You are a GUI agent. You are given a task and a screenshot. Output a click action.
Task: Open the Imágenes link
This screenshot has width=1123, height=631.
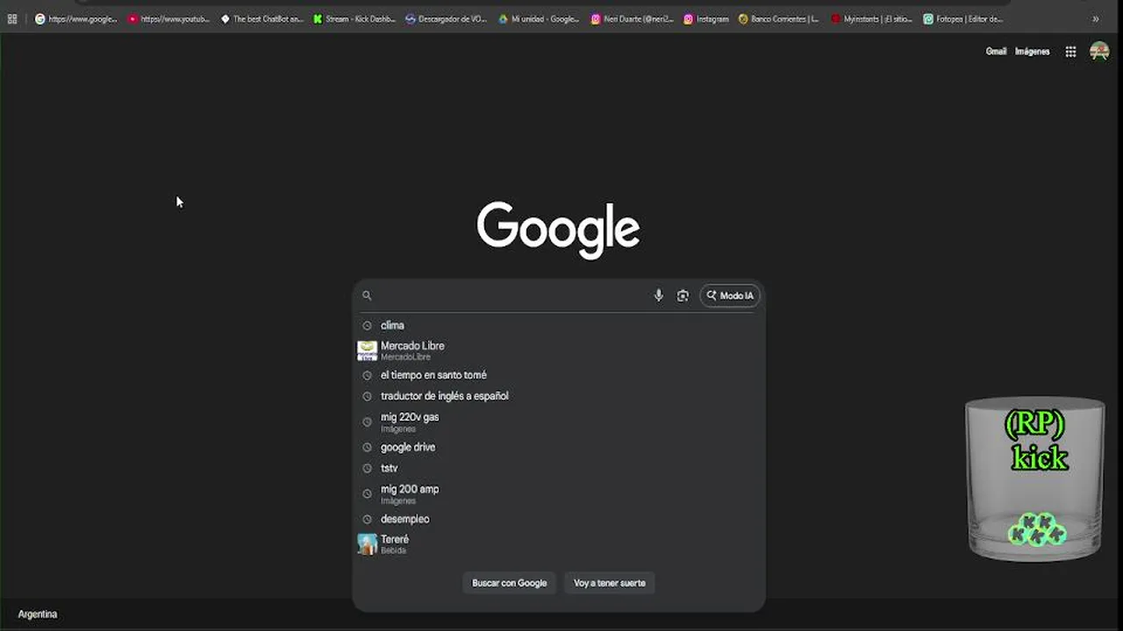coord(1032,52)
